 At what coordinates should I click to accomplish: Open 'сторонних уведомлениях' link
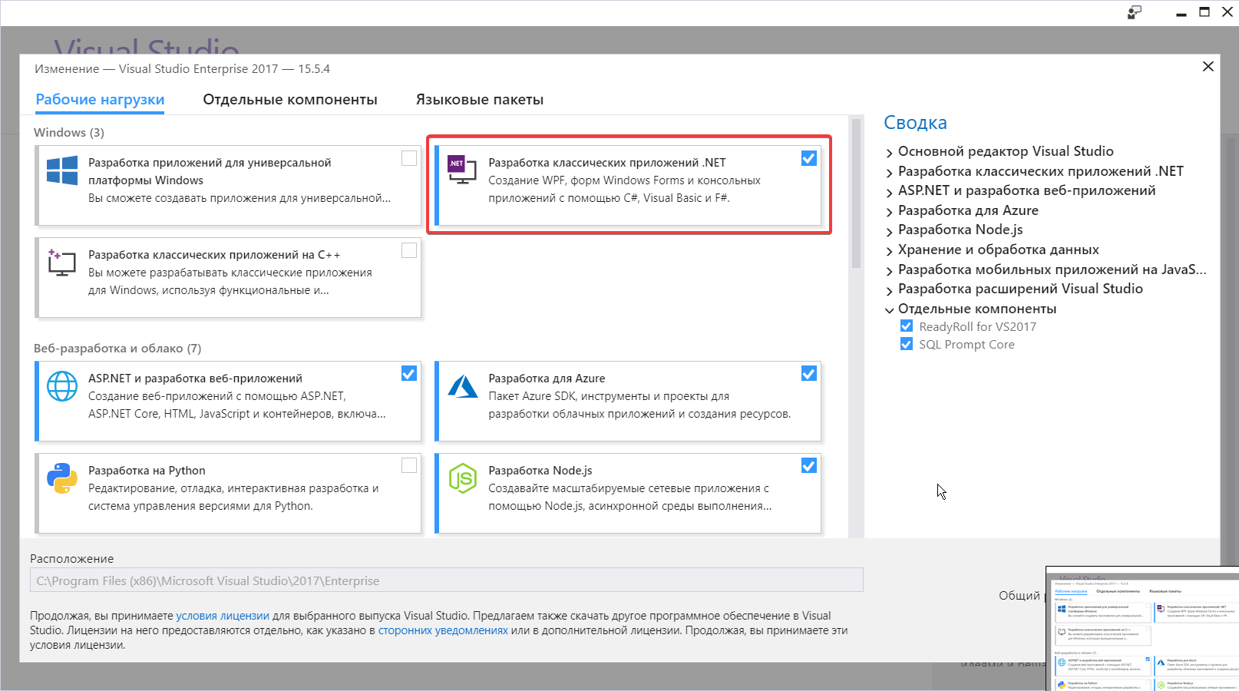pyautogui.click(x=443, y=630)
